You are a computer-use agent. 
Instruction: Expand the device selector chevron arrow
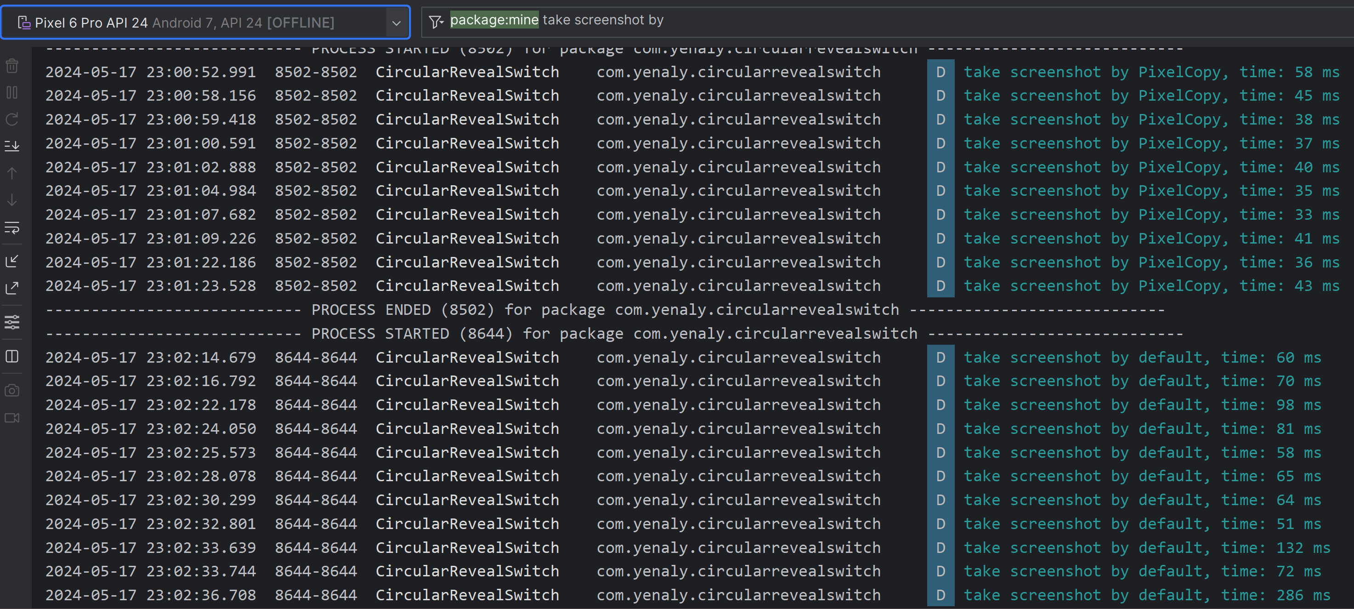click(397, 23)
